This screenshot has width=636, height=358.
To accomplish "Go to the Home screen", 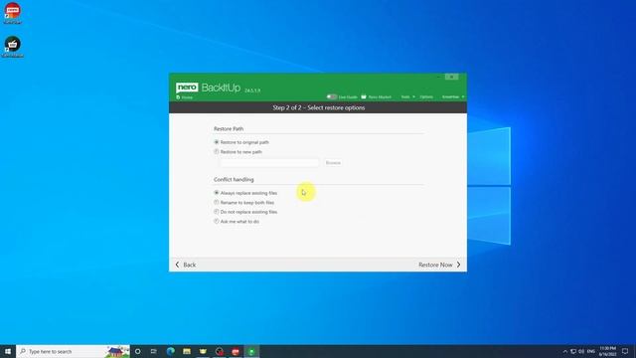I will click(185, 97).
